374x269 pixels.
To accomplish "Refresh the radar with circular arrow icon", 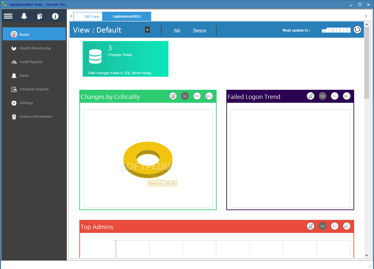I will click(x=357, y=30).
